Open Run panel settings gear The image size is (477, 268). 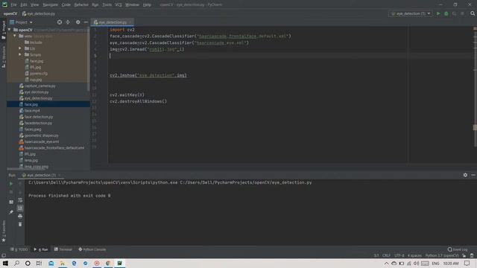(465, 175)
